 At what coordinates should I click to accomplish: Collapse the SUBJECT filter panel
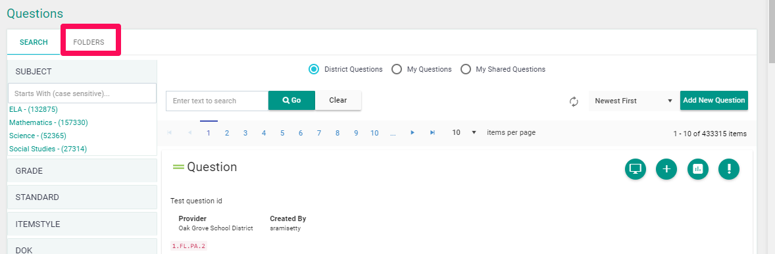pyautogui.click(x=82, y=72)
